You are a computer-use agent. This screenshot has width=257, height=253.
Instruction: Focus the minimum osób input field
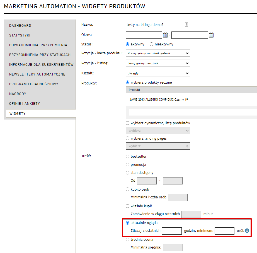point(224,231)
